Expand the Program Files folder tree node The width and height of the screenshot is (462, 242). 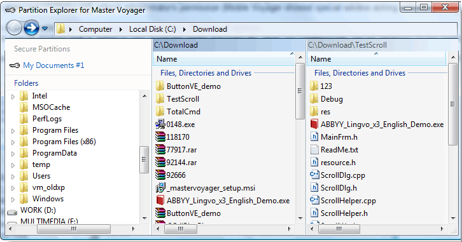13,131
